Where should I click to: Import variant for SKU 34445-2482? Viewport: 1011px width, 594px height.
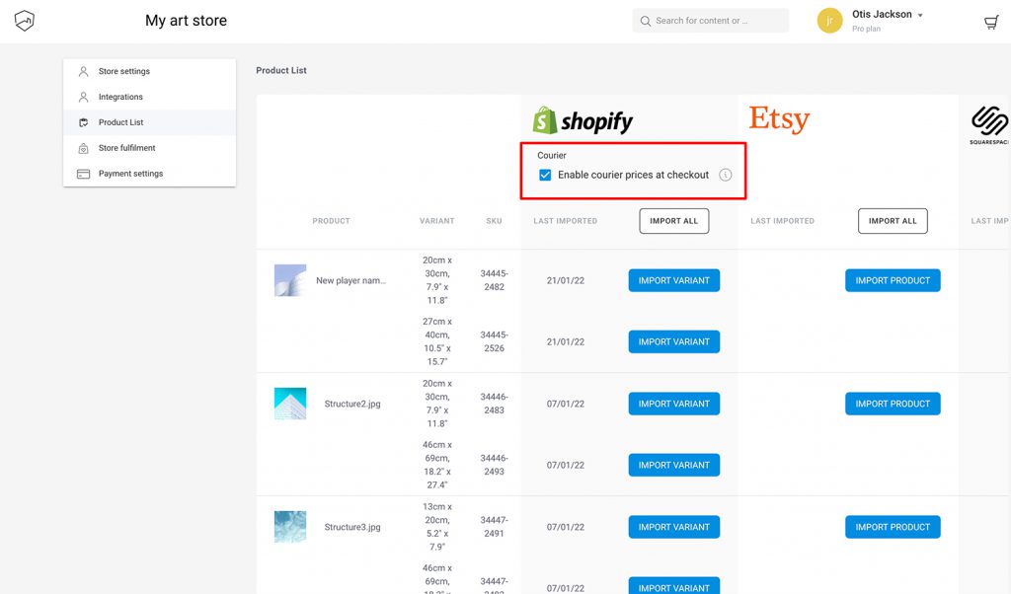coord(673,280)
